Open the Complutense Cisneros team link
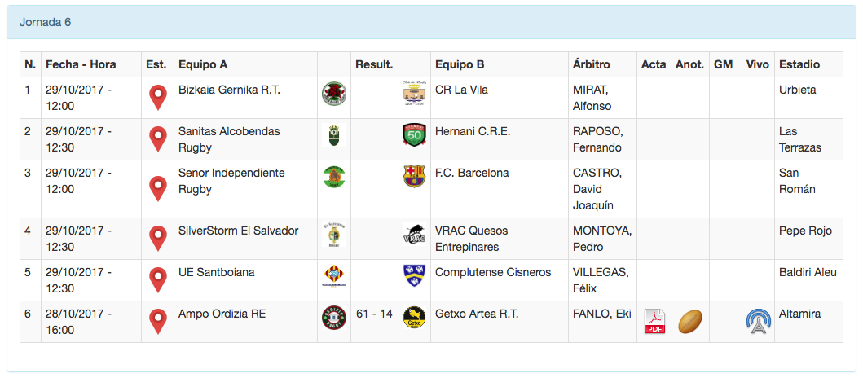 493,272
